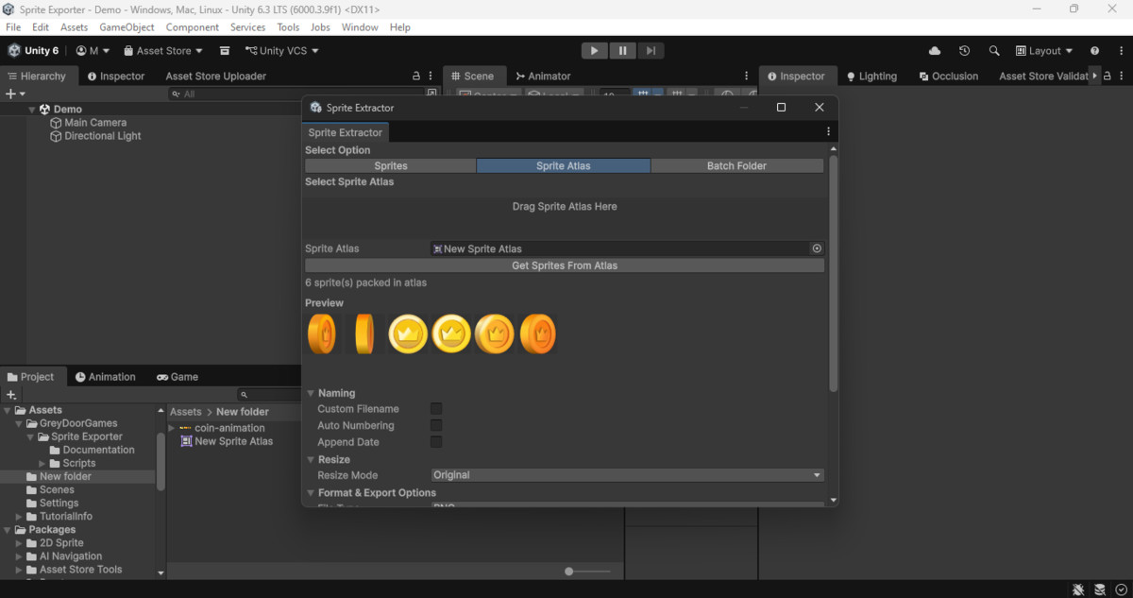Open the account M dropdown
Image resolution: width=1133 pixels, height=598 pixels.
coord(93,51)
